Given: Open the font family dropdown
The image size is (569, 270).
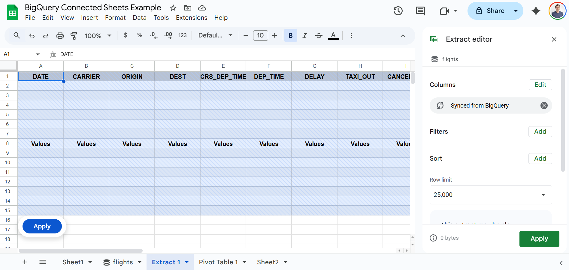Looking at the screenshot, I should pyautogui.click(x=215, y=35).
